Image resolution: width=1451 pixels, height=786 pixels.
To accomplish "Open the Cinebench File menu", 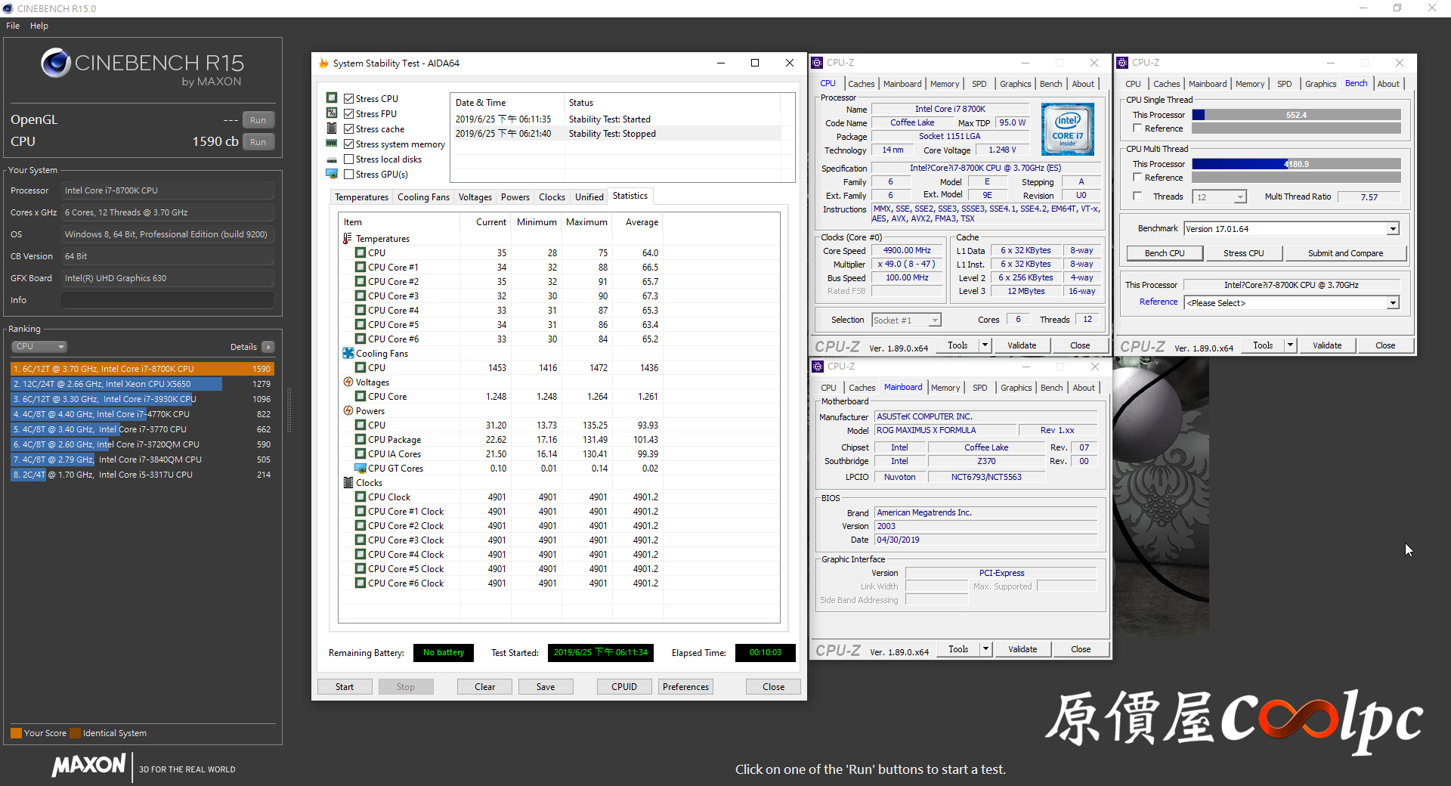I will [13, 26].
